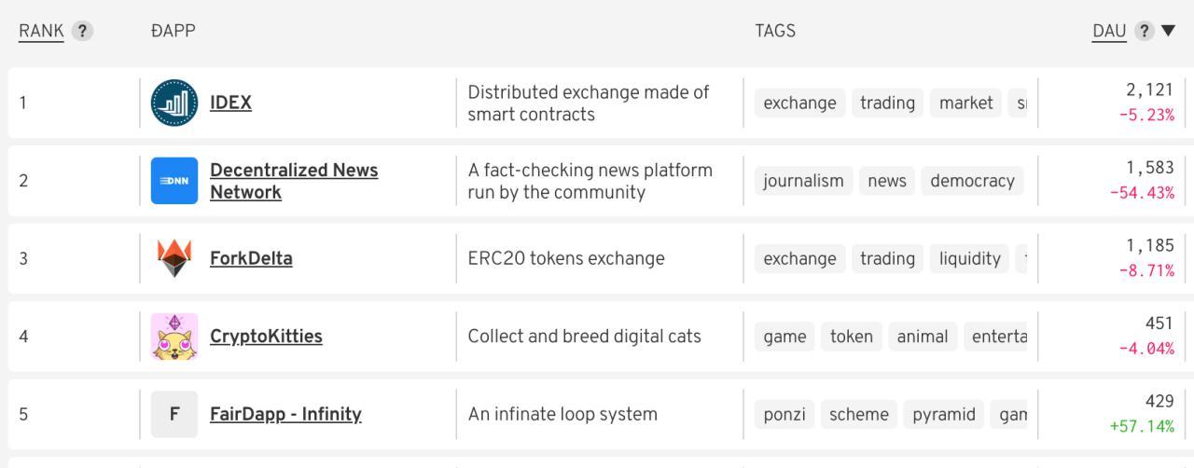Viewport: 1194px width, 468px height.
Task: Sort the table by RANK header
Action: (41, 31)
